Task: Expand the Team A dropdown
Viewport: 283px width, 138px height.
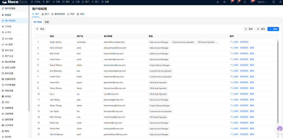Action: click(x=262, y=2)
